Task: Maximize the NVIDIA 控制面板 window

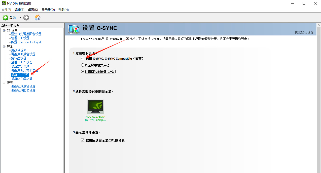Action: click(304, 3)
